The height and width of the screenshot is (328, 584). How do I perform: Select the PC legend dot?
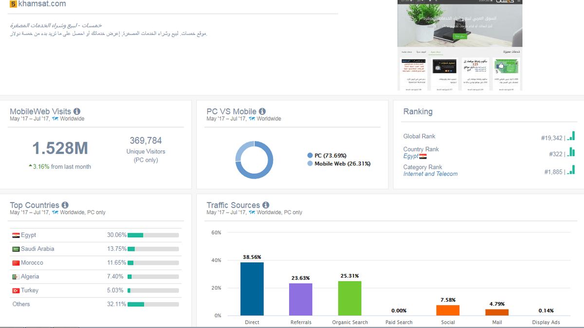pyautogui.click(x=310, y=156)
